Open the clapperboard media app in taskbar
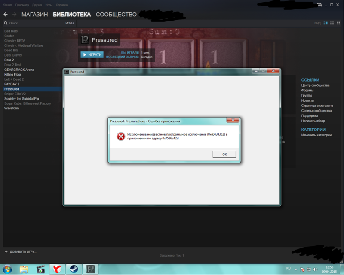 click(x=40, y=269)
